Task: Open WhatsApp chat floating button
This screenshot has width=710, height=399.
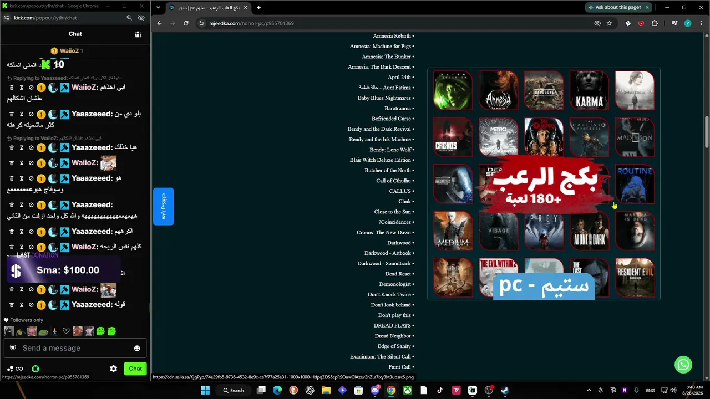Action: pos(683,364)
